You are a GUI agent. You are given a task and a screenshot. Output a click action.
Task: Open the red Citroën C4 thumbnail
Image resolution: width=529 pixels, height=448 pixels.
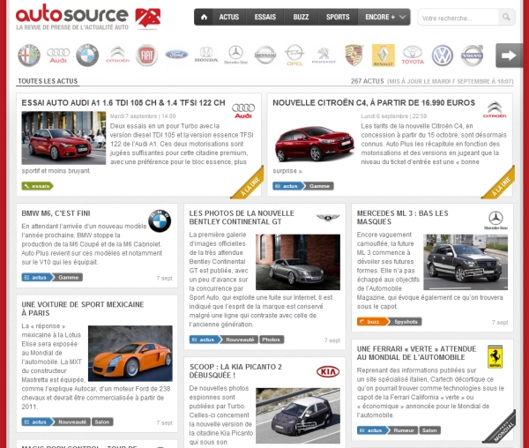pos(315,144)
